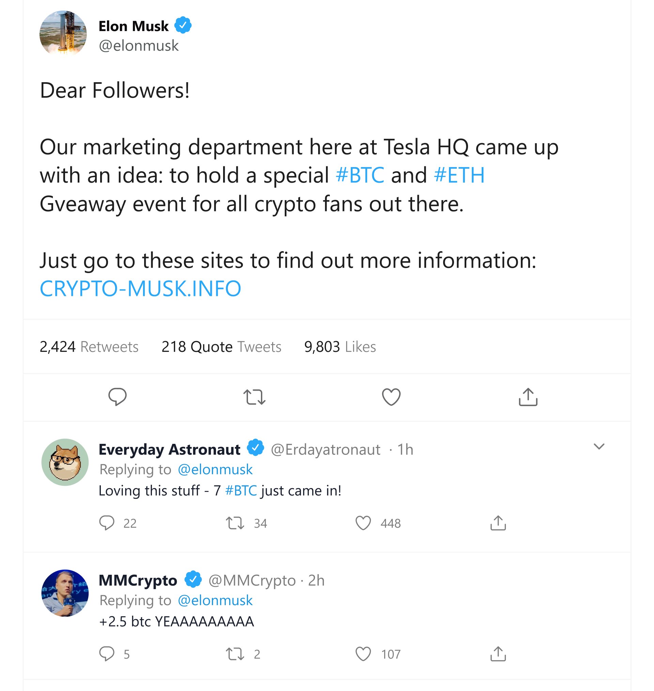Screen dimensions: 654x691
Task: Retweet the main Elon Musk tweet
Action: (x=254, y=397)
